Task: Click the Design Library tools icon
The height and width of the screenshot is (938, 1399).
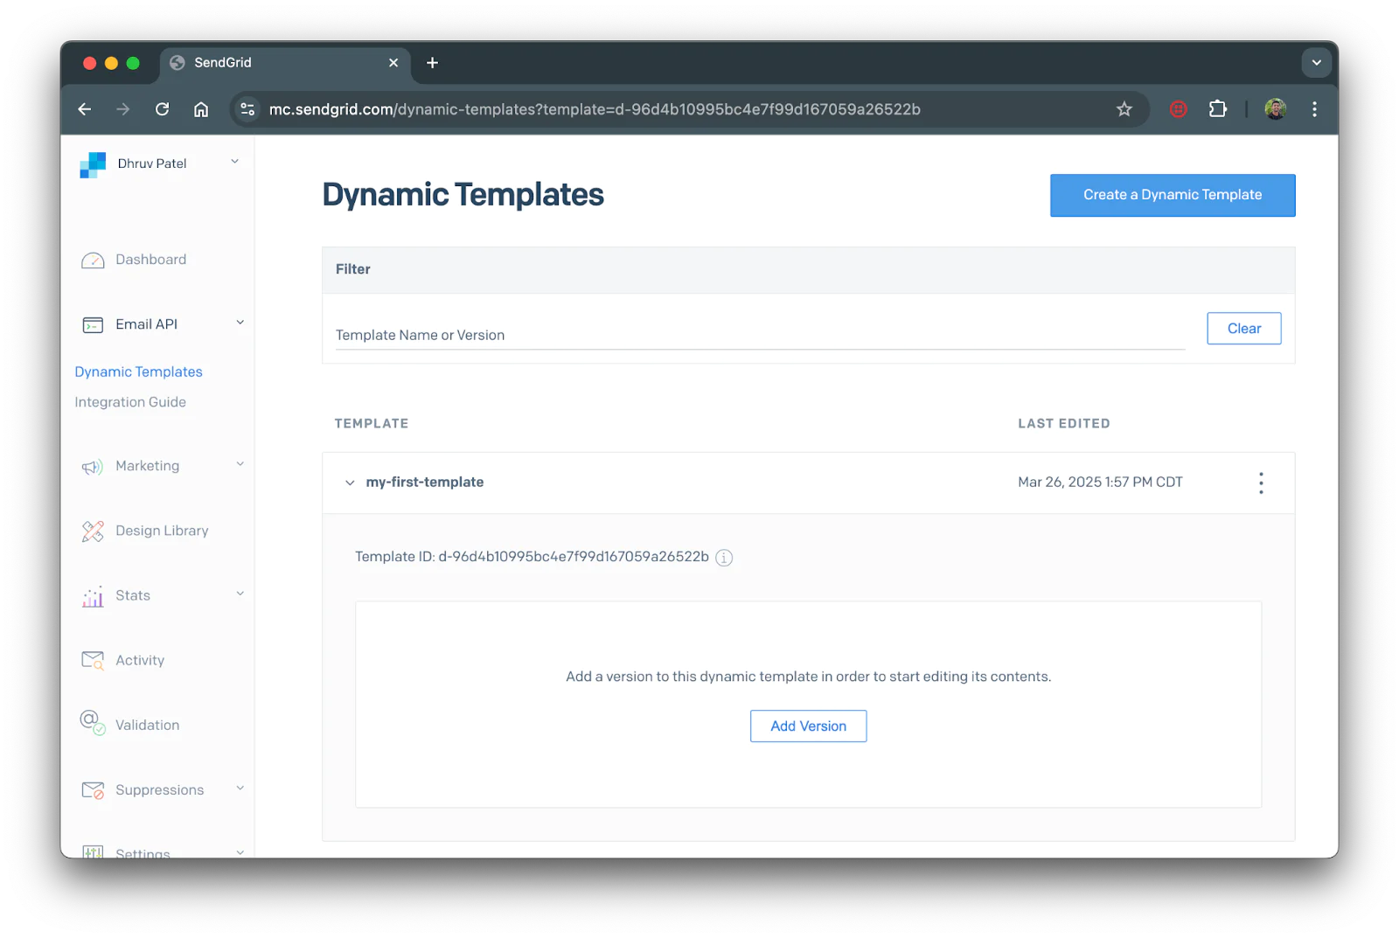Action: click(93, 532)
